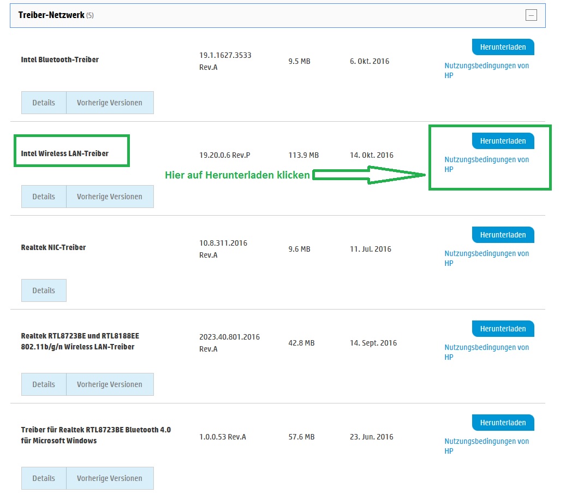The width and height of the screenshot is (566, 493).
Task: Click version 1.0.0.53 Rev.A
Action: tap(222, 437)
